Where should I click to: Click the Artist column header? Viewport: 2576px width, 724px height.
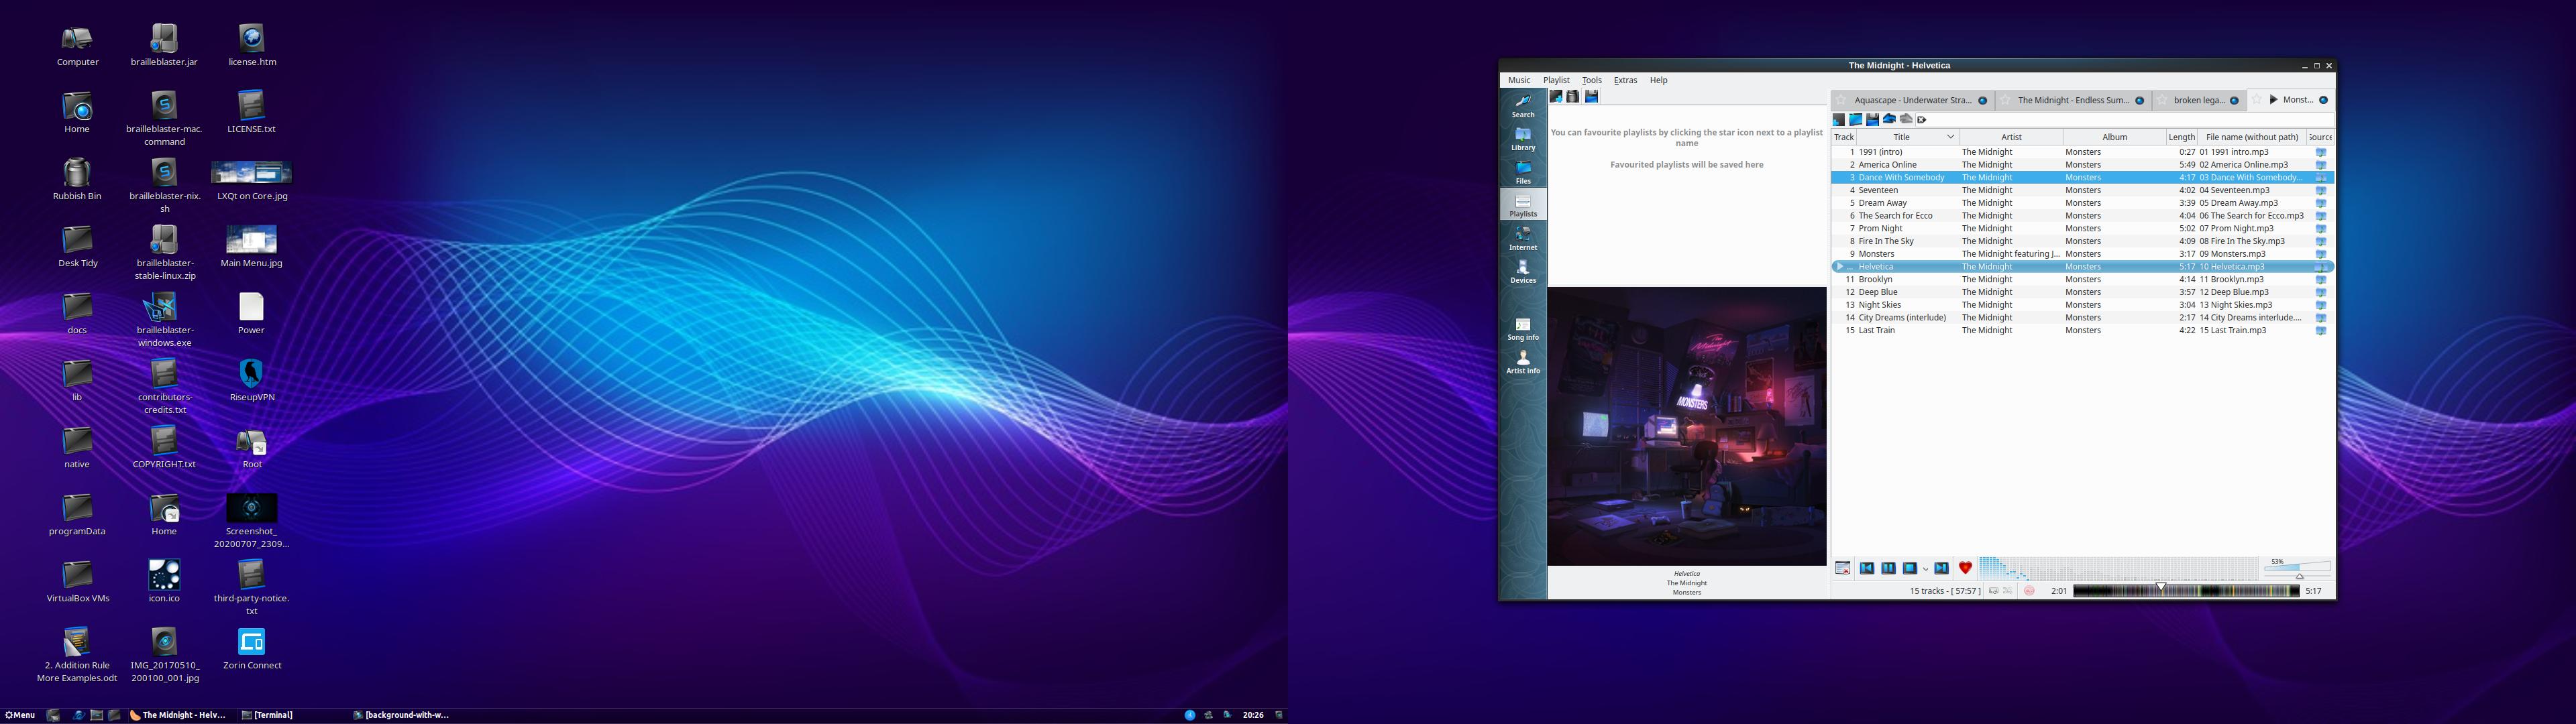coord(2010,137)
